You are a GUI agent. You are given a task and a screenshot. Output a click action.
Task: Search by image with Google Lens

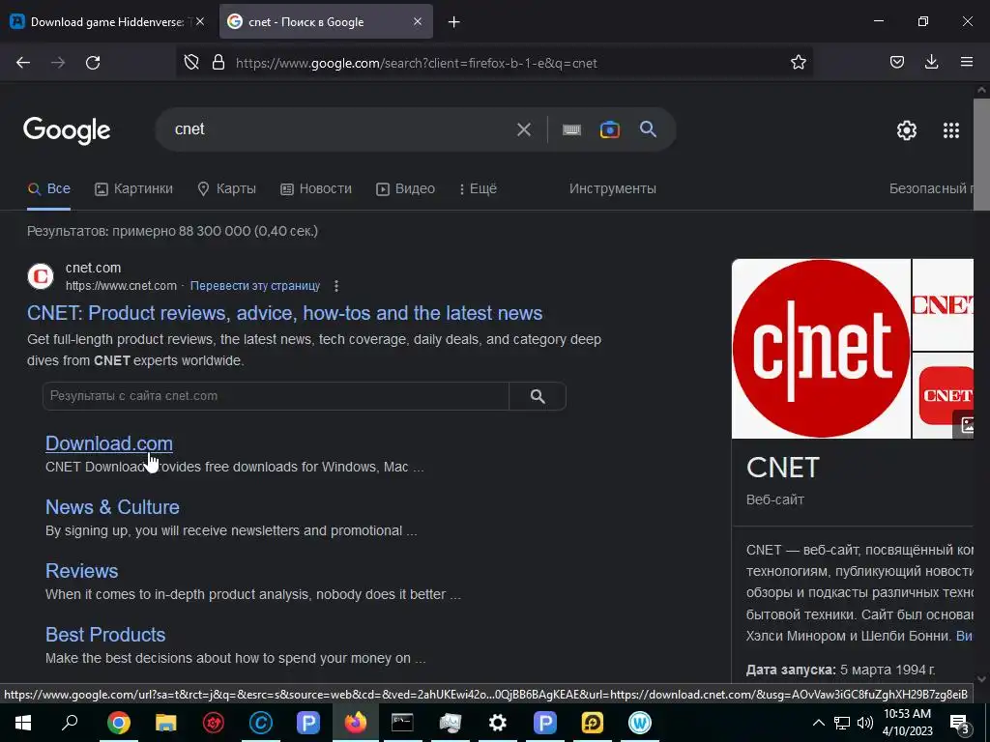609,130
